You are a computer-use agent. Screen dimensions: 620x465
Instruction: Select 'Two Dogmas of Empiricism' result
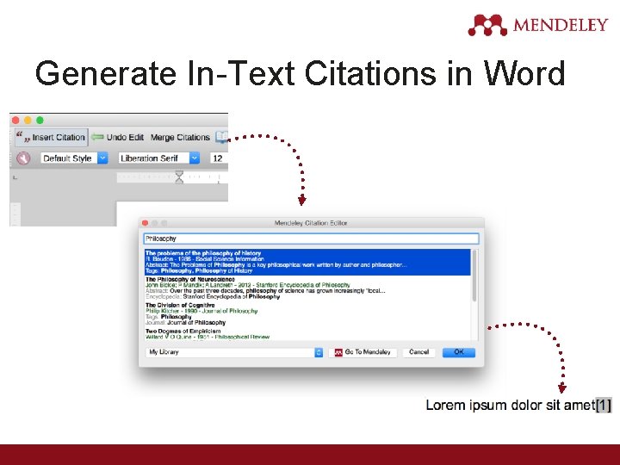click(307, 334)
